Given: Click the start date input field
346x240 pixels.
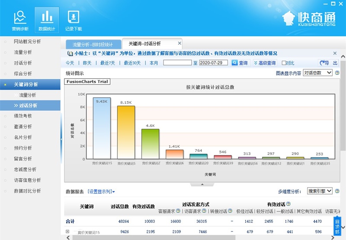Looking at the screenshot, I should click(x=177, y=63).
